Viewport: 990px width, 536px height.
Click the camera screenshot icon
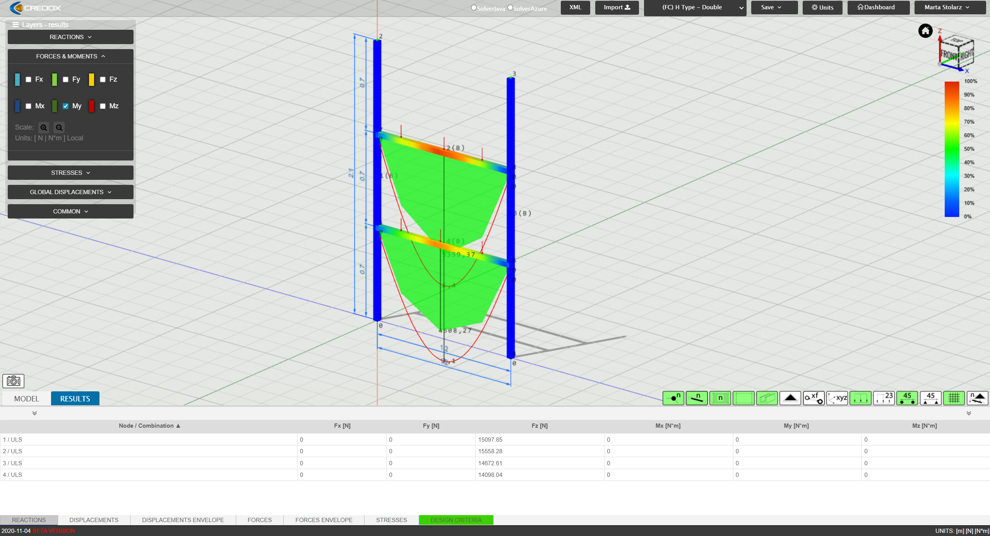click(x=13, y=381)
